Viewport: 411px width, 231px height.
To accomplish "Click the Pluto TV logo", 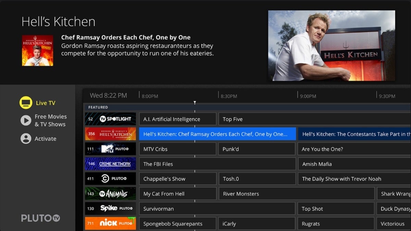I will coord(40,218).
